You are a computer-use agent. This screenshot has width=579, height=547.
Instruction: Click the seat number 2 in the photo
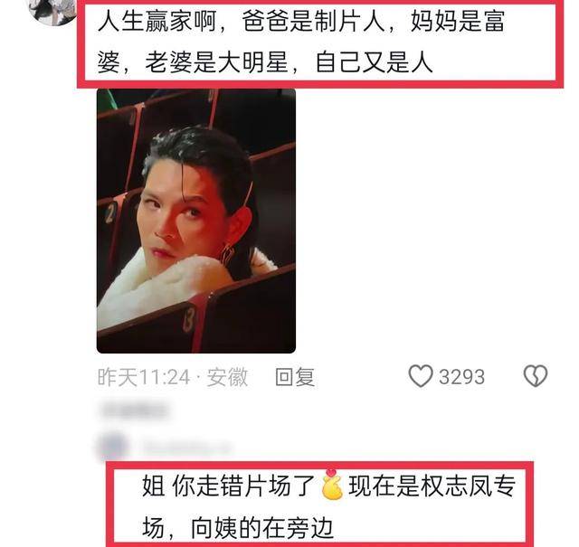click(110, 213)
